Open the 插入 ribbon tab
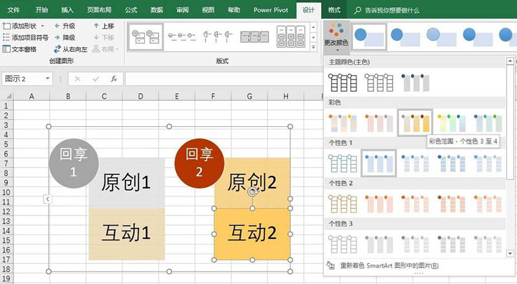Image resolution: width=517 pixels, height=284 pixels. pos(67,10)
